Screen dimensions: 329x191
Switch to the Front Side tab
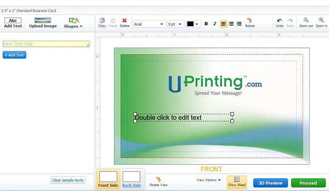(108, 179)
